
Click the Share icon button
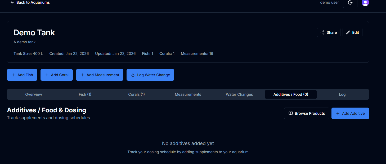(322, 32)
